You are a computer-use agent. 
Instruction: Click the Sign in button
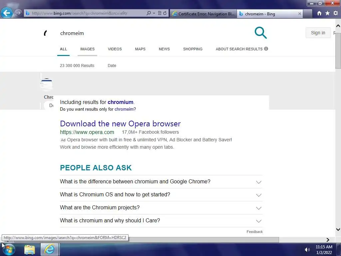318,33
